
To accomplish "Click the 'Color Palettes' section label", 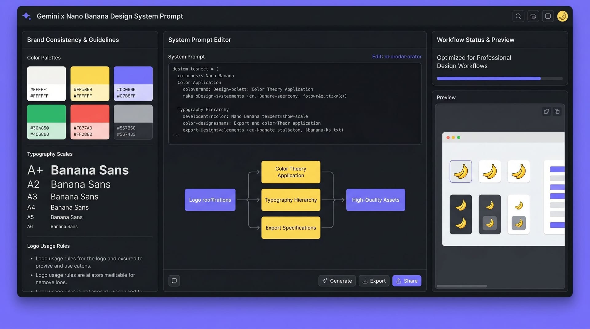I will (44, 58).
